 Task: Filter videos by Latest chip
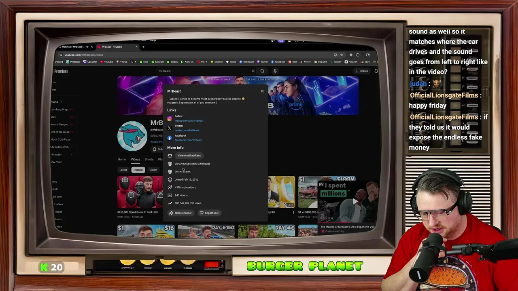tap(123, 170)
